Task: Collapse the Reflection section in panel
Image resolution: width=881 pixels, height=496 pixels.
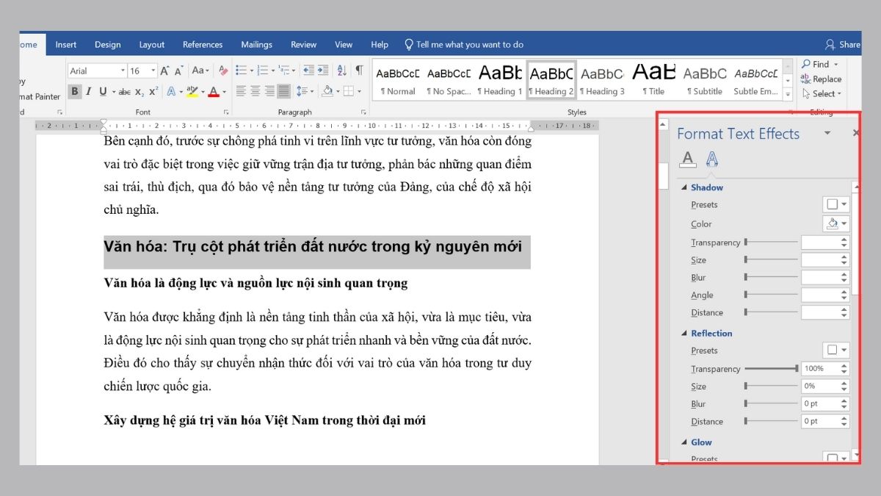Action: pyautogui.click(x=685, y=334)
